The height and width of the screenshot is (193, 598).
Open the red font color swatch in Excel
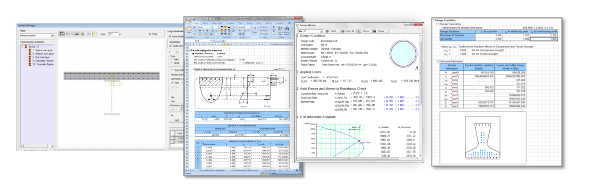click(211, 34)
